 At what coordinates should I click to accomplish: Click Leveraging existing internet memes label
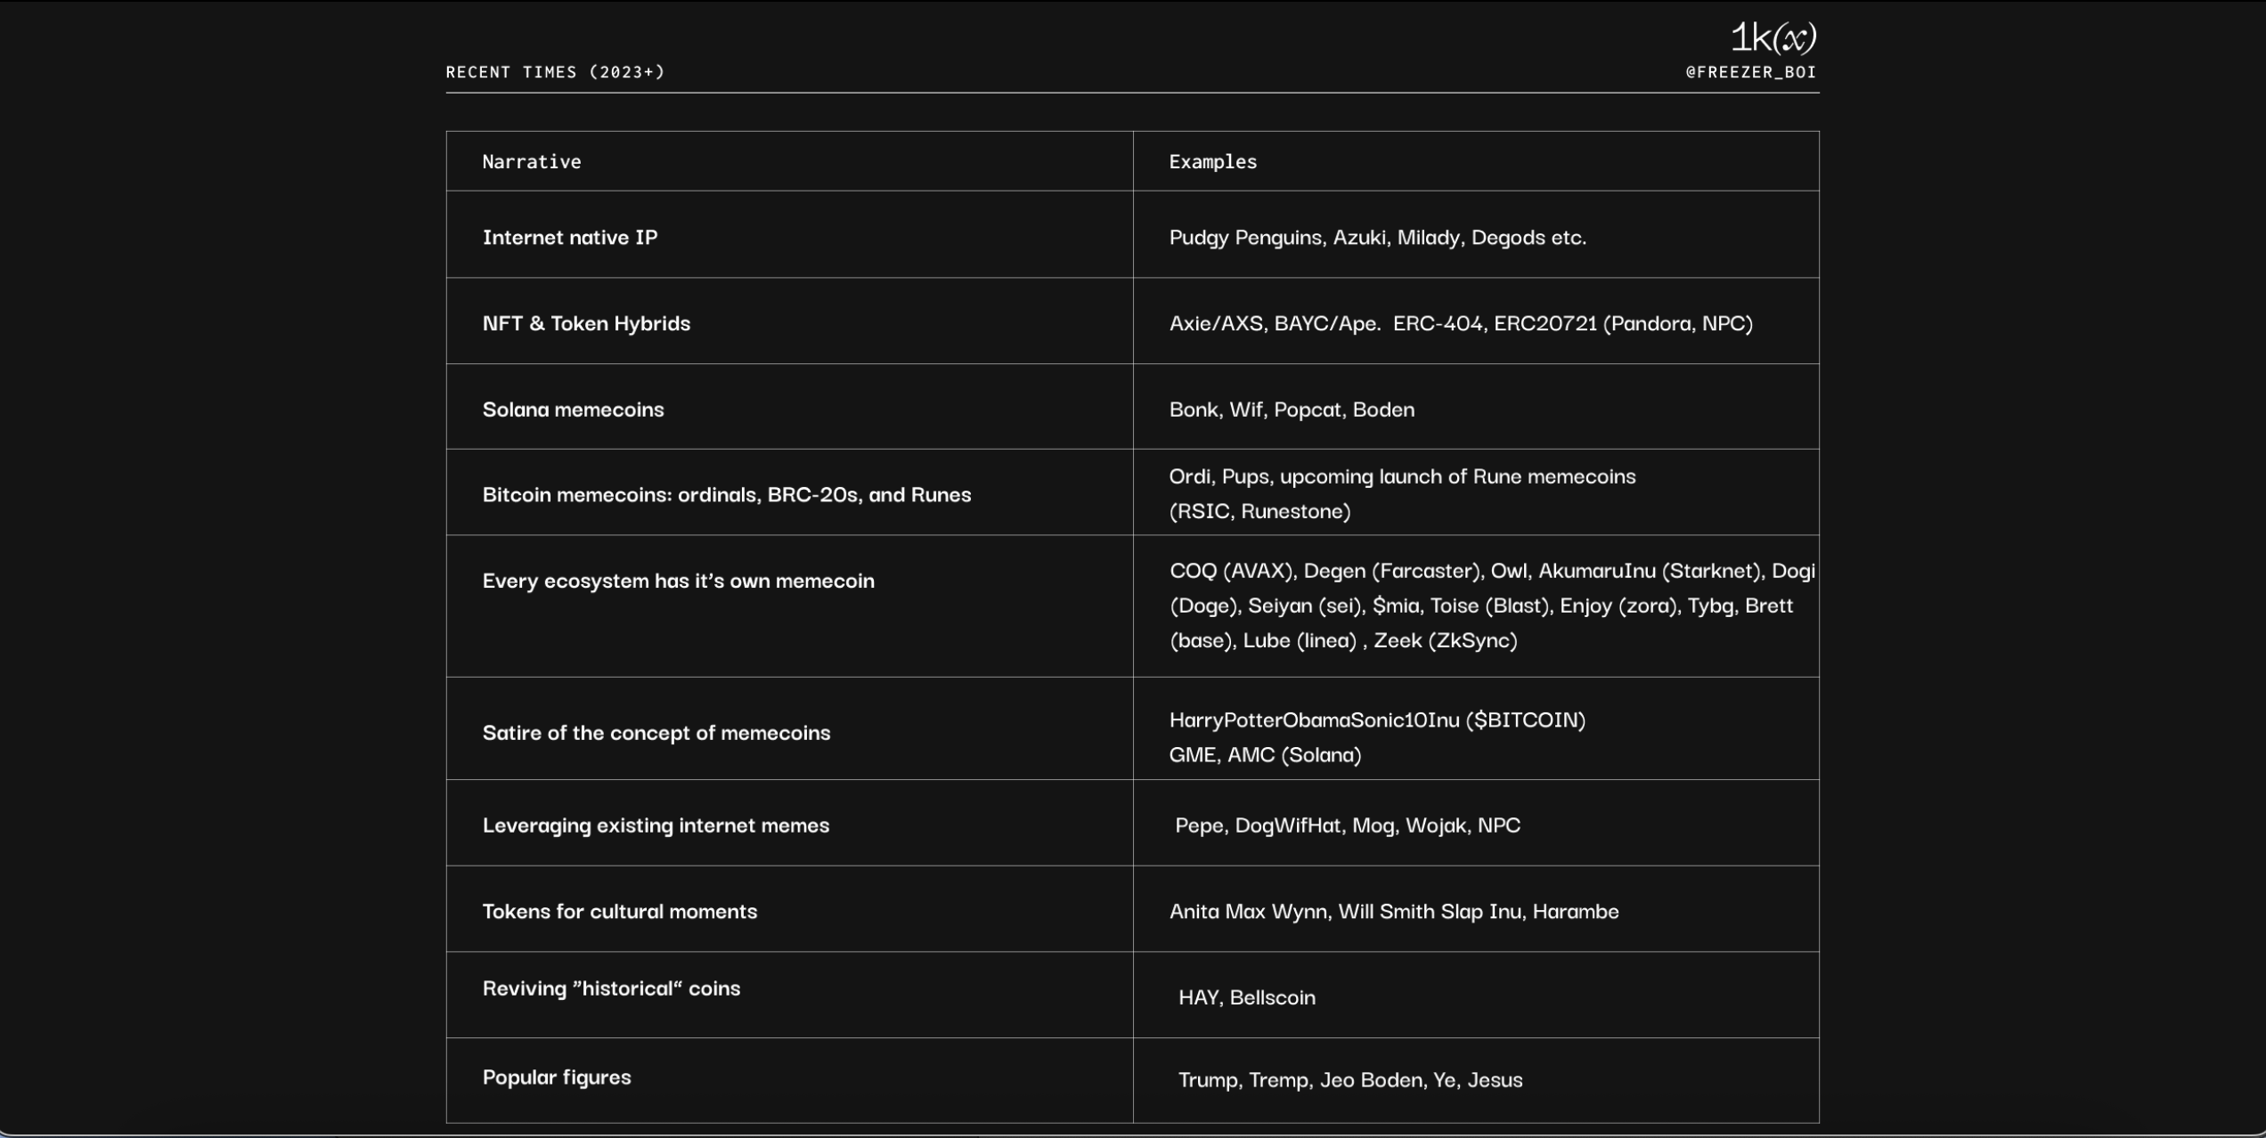[656, 825]
